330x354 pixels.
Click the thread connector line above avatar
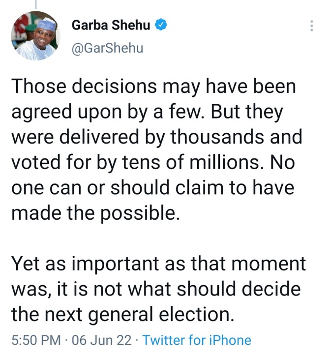tap(34, 4)
